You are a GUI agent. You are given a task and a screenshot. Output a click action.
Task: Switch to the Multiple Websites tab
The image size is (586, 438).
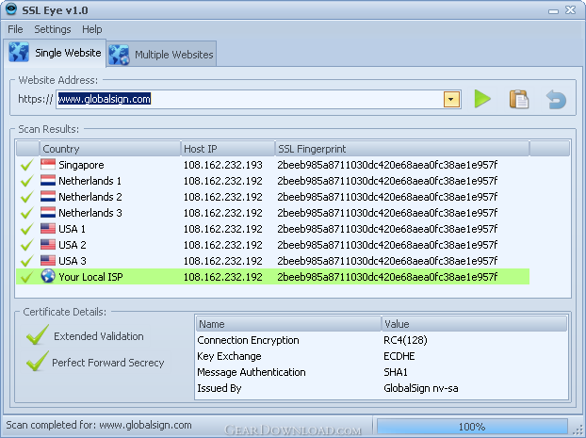[x=161, y=55]
